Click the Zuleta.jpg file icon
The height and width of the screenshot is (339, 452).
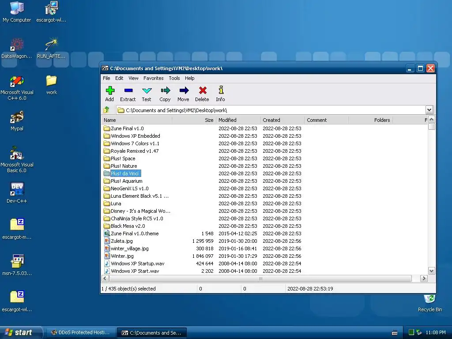pyautogui.click(x=107, y=241)
